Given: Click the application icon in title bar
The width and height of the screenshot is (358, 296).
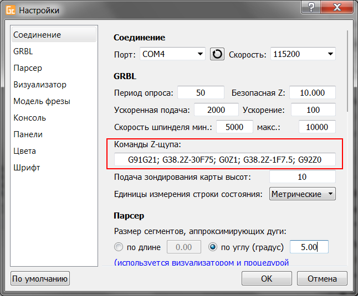Looking at the screenshot, I should 9,10.
